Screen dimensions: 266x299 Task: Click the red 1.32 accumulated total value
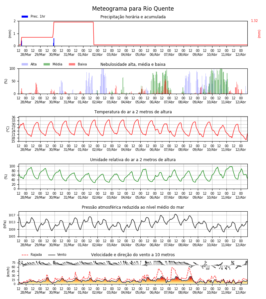pyautogui.click(x=254, y=21)
